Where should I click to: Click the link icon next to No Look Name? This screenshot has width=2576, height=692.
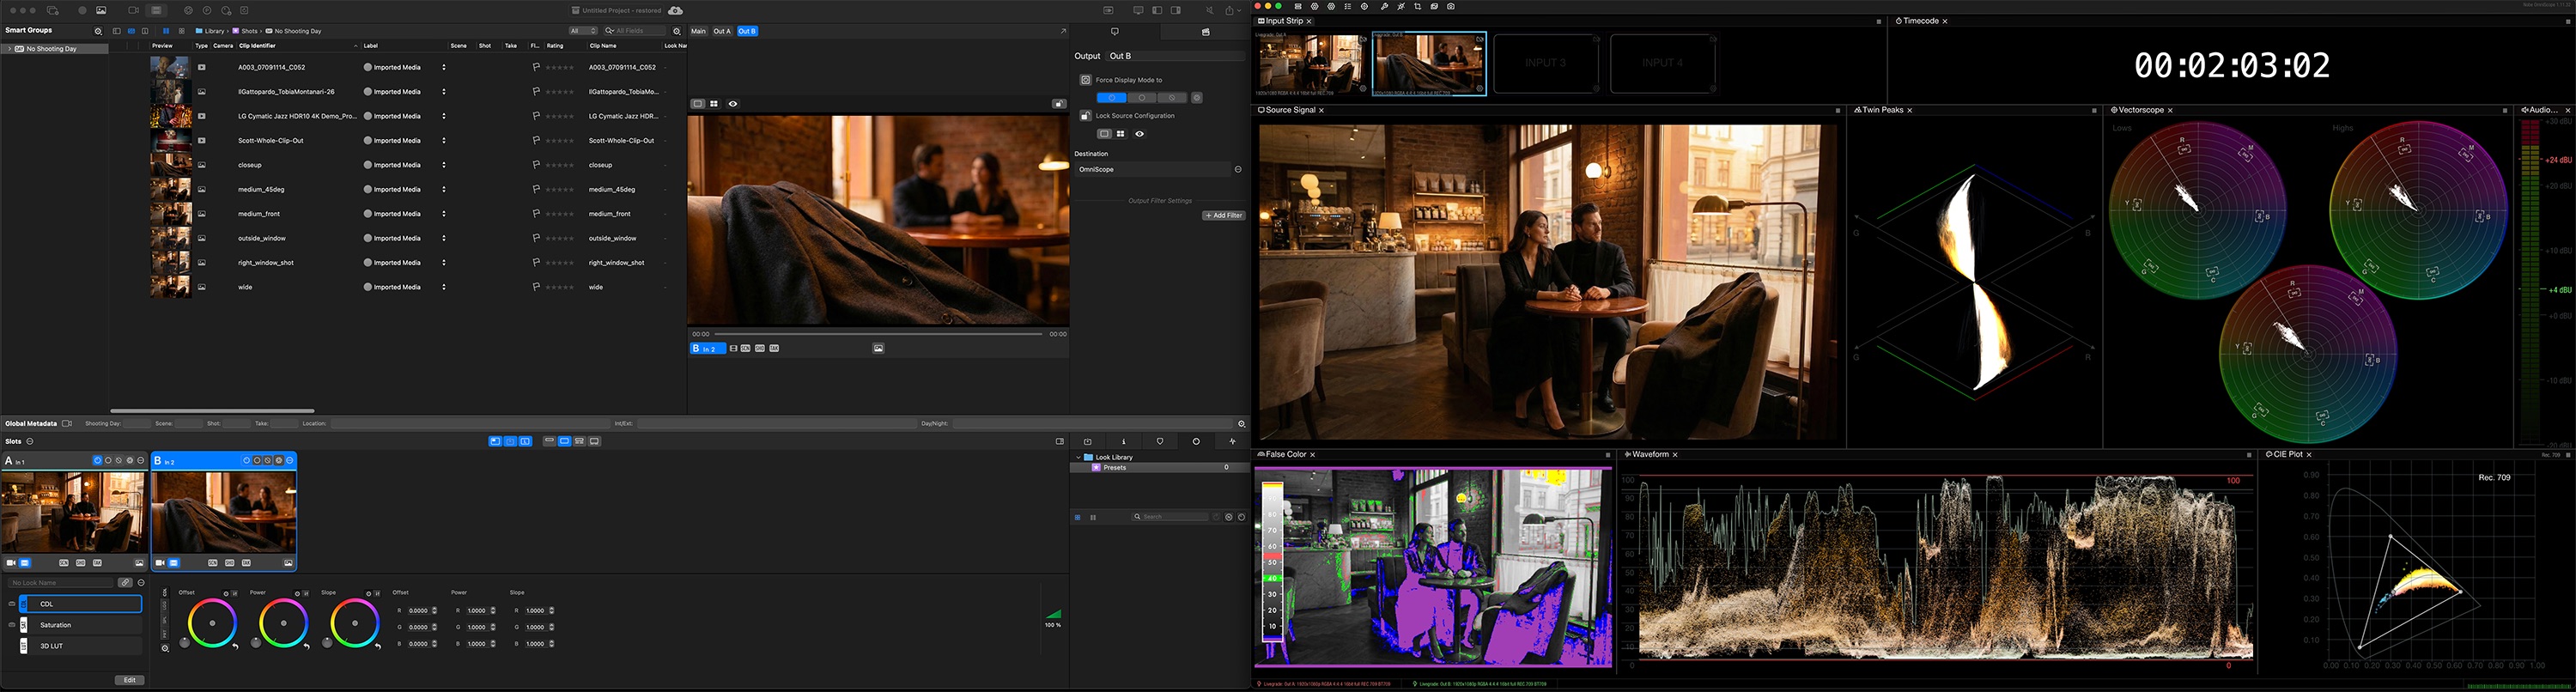(x=125, y=582)
